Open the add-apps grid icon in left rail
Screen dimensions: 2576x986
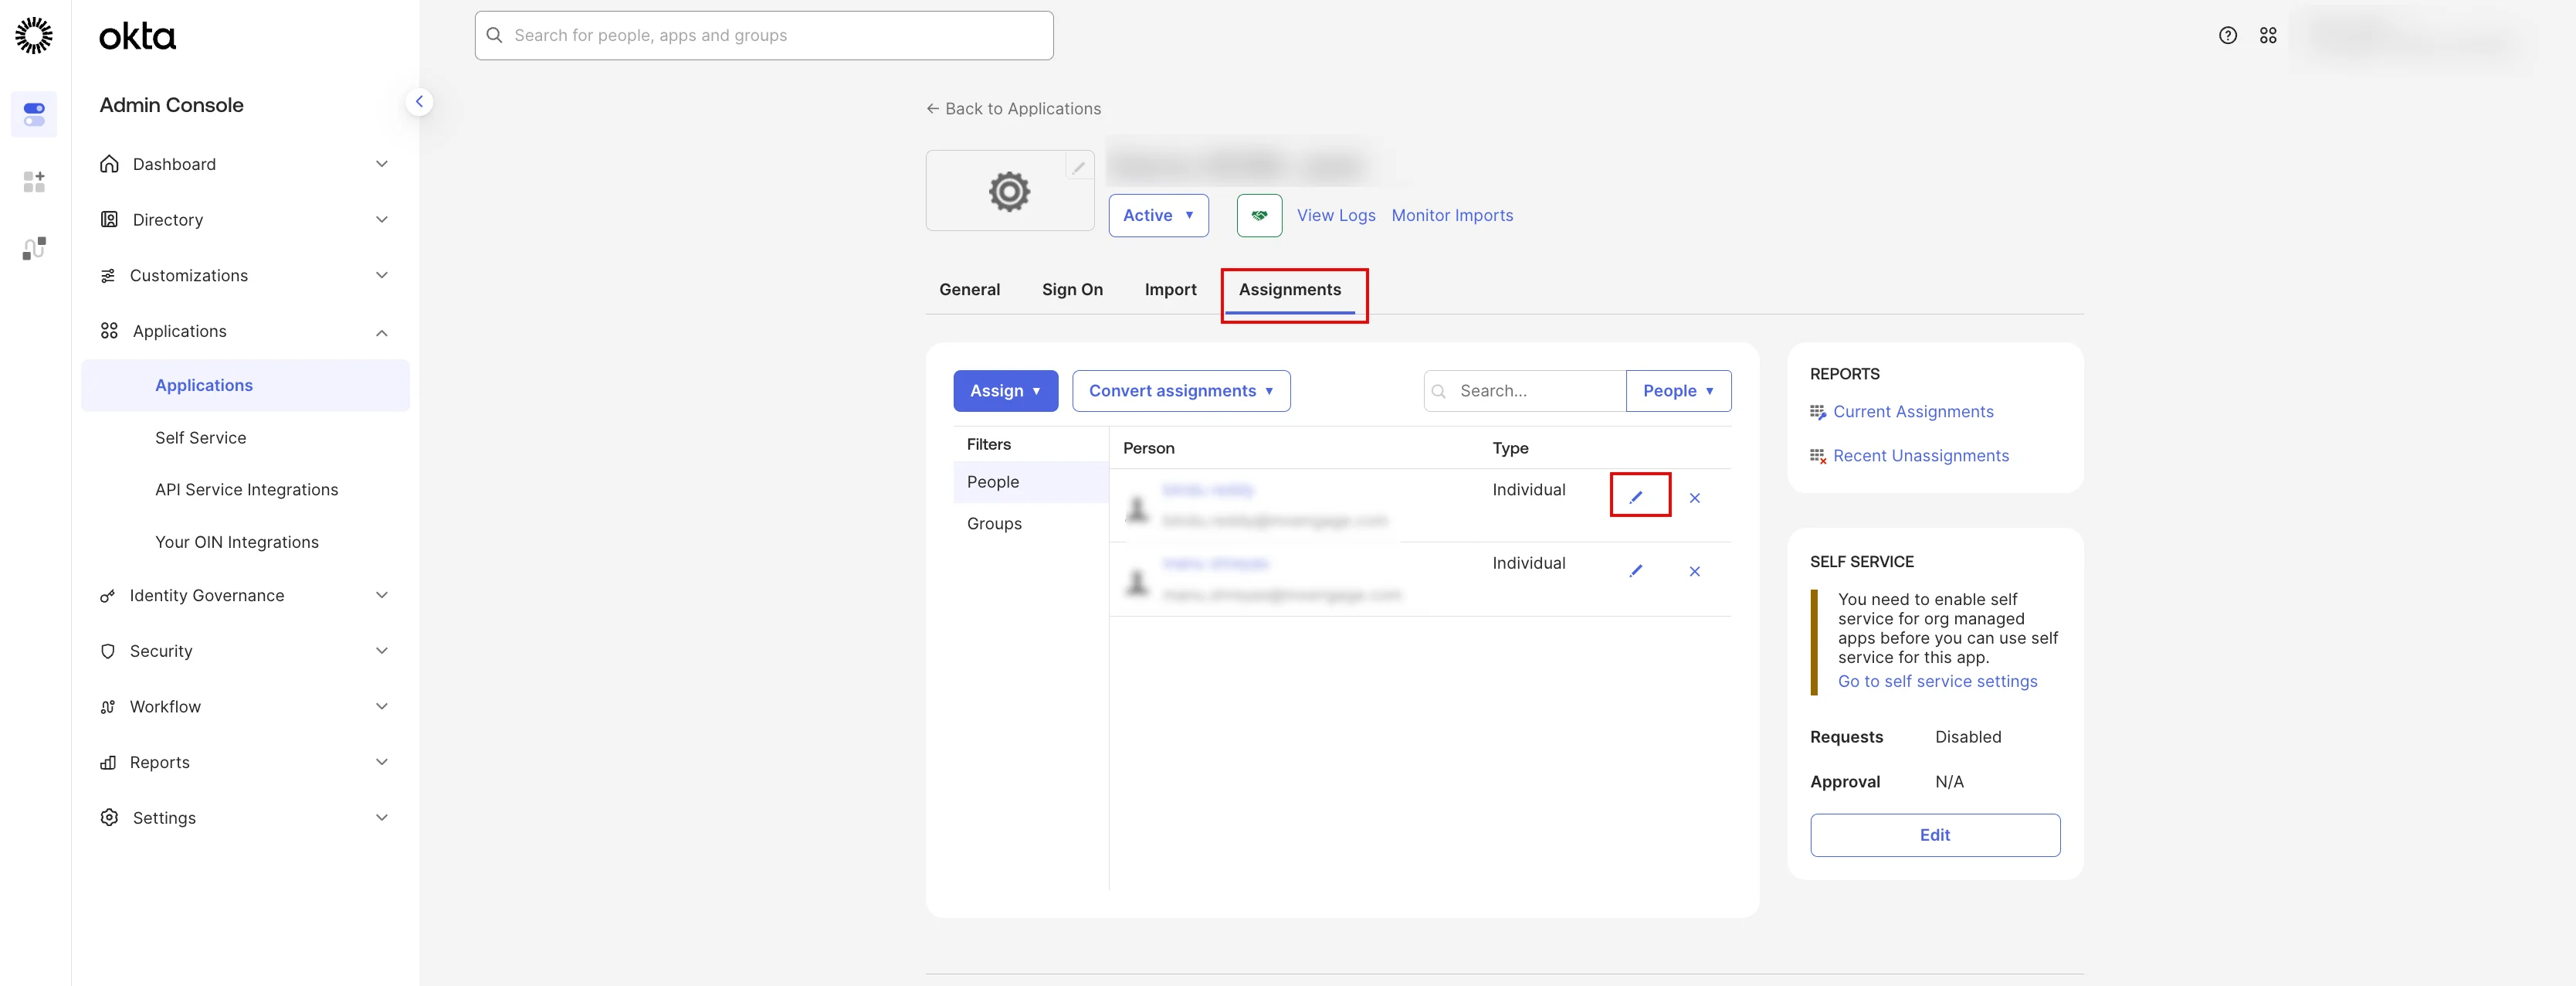click(x=34, y=181)
